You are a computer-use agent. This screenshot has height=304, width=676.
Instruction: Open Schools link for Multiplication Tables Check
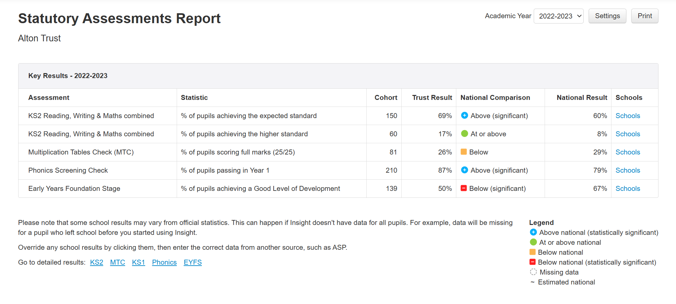point(628,152)
